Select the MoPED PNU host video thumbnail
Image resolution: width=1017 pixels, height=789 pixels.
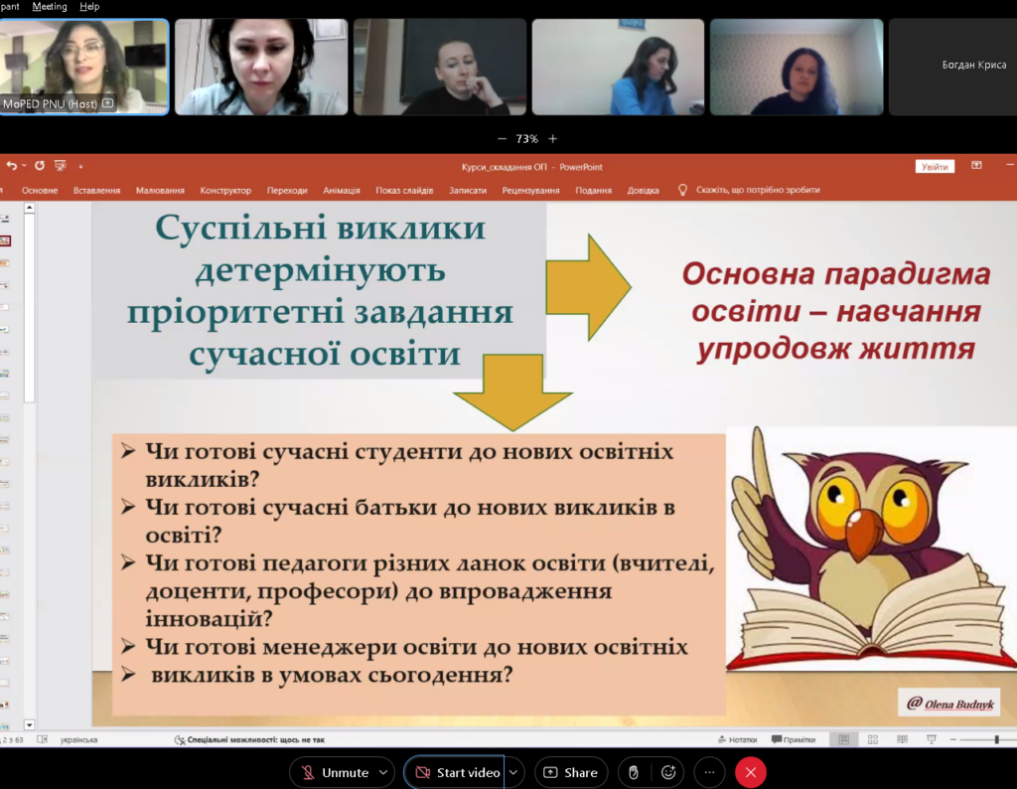coord(84,67)
